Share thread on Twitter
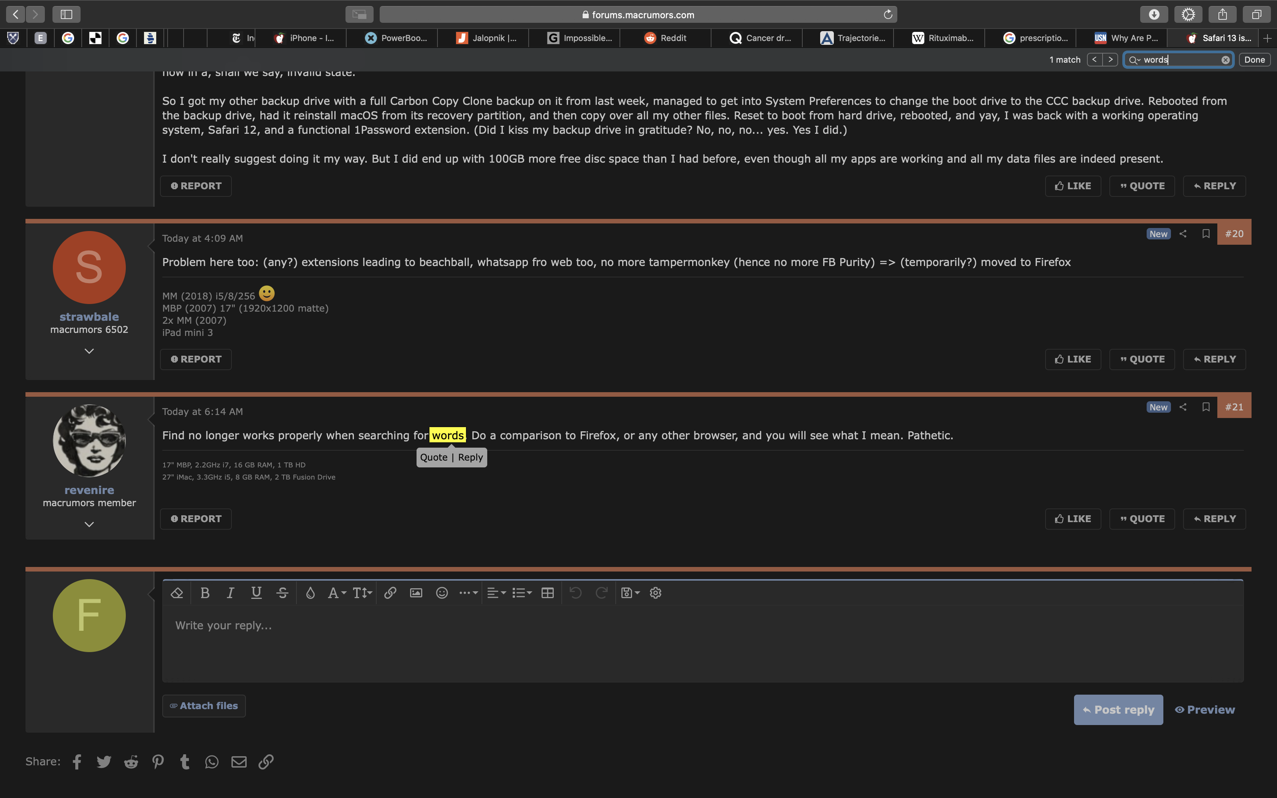This screenshot has width=1277, height=798. point(104,762)
